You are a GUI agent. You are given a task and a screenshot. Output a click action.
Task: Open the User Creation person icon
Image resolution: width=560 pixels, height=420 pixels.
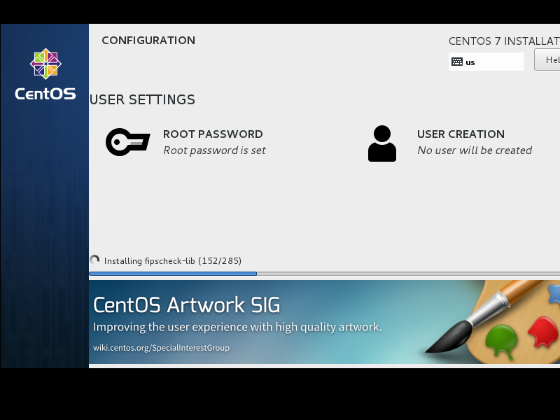pos(381,143)
